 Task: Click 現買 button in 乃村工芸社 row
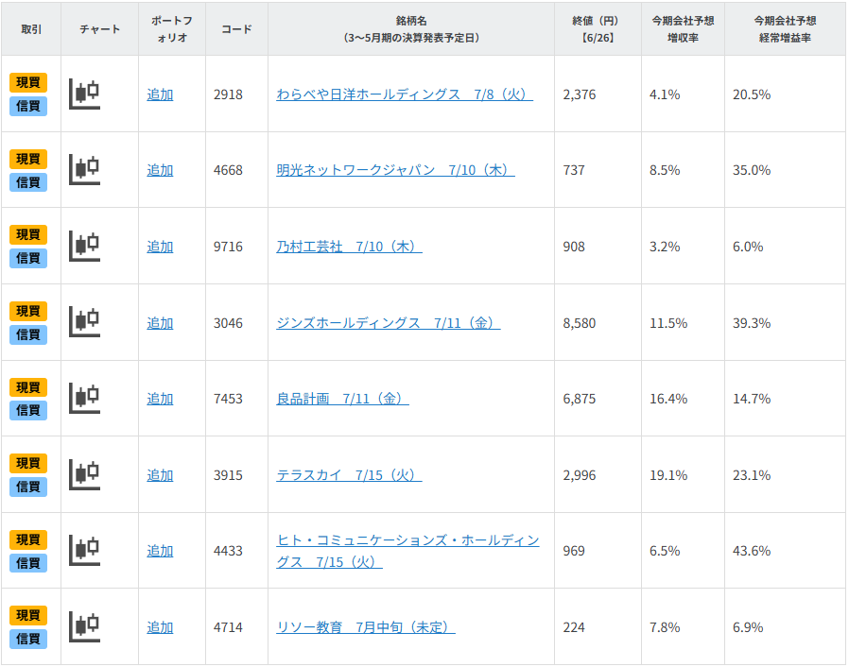tap(28, 234)
